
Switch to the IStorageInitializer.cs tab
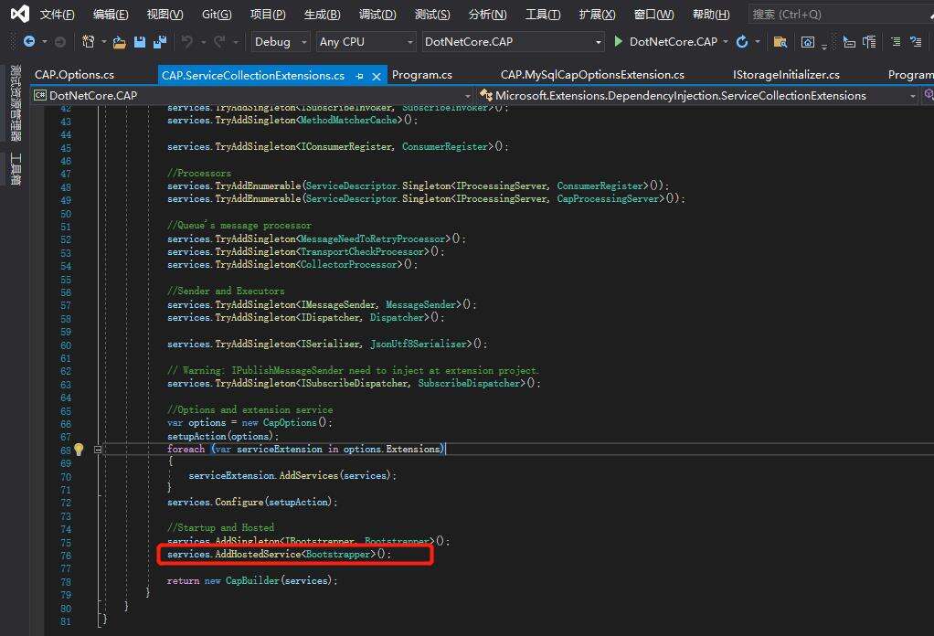pos(786,75)
